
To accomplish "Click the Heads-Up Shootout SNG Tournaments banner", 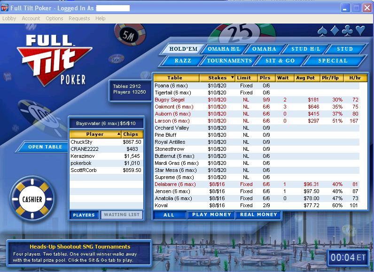I will pos(79,253).
